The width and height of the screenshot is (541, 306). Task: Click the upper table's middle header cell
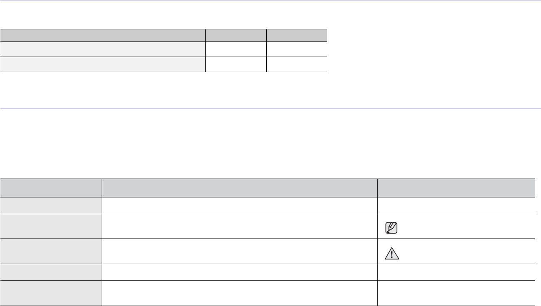point(236,35)
